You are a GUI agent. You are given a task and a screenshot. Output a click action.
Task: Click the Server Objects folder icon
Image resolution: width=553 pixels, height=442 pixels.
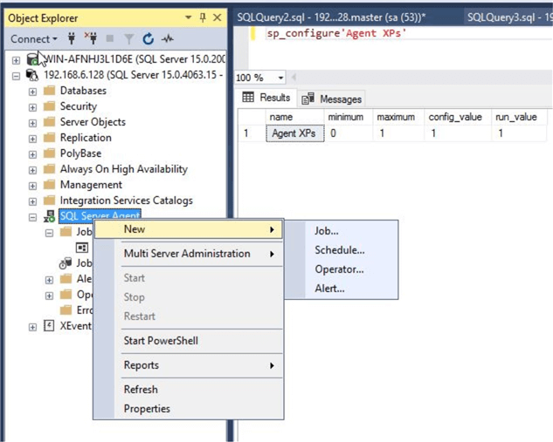(50, 122)
